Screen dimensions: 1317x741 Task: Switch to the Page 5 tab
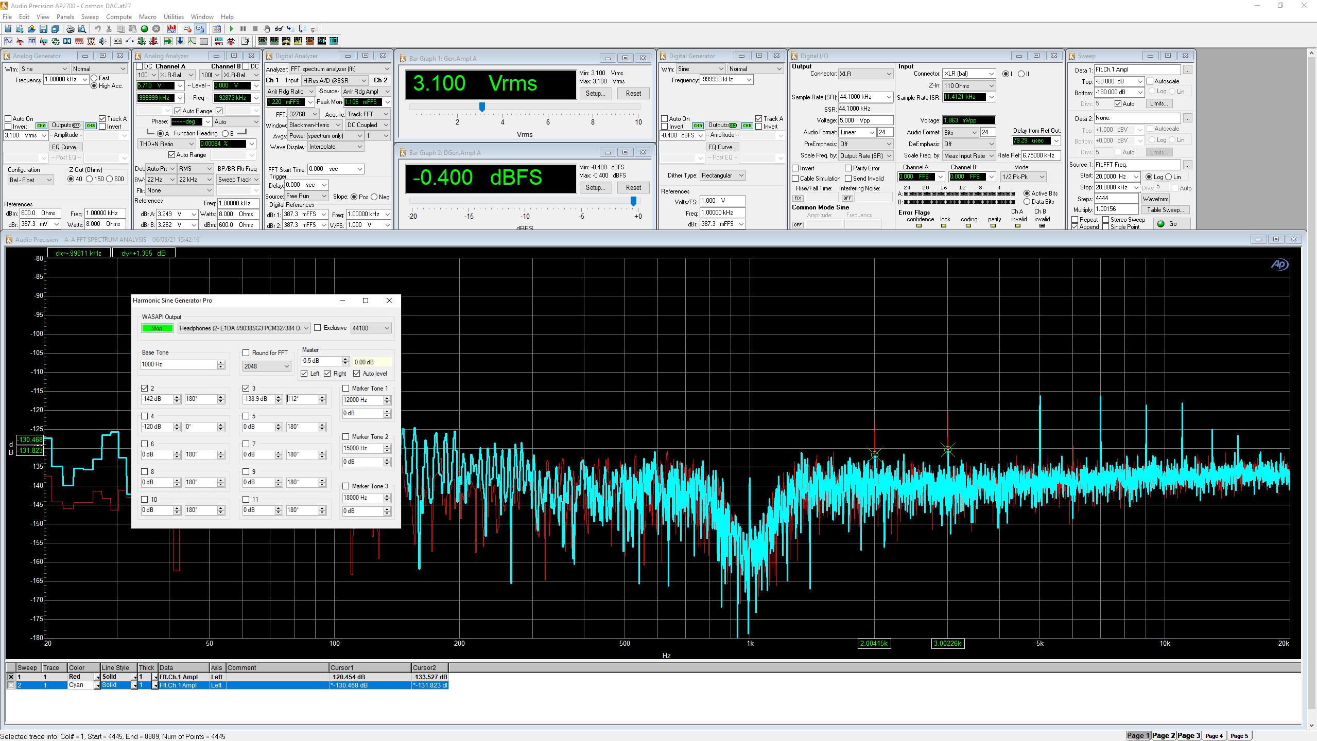[x=1239, y=735]
